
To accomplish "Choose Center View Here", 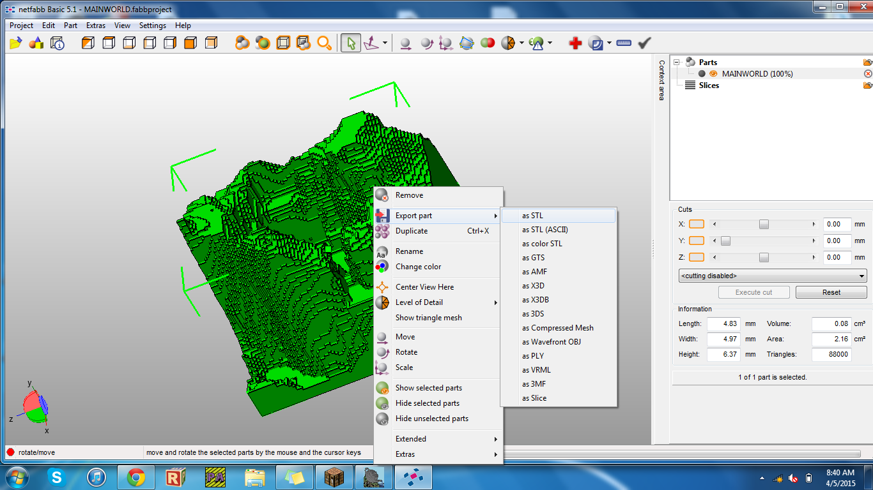I will (438, 287).
